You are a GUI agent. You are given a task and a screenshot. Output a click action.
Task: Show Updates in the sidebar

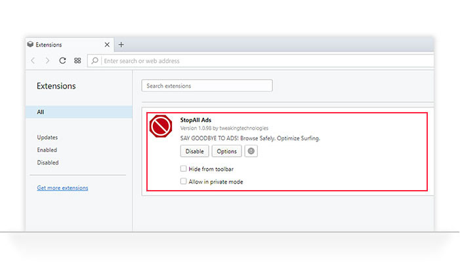click(47, 138)
